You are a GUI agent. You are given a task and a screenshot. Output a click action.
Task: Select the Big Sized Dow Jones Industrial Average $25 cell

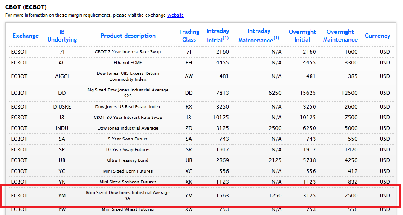point(128,93)
